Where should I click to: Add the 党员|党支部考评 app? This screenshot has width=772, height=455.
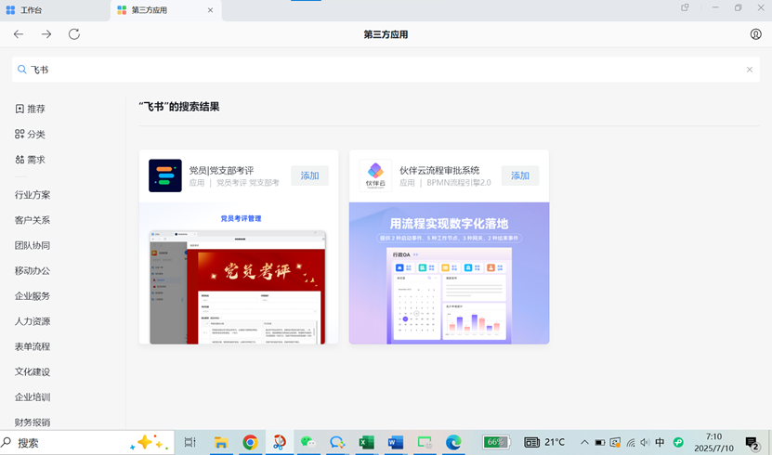tap(309, 175)
